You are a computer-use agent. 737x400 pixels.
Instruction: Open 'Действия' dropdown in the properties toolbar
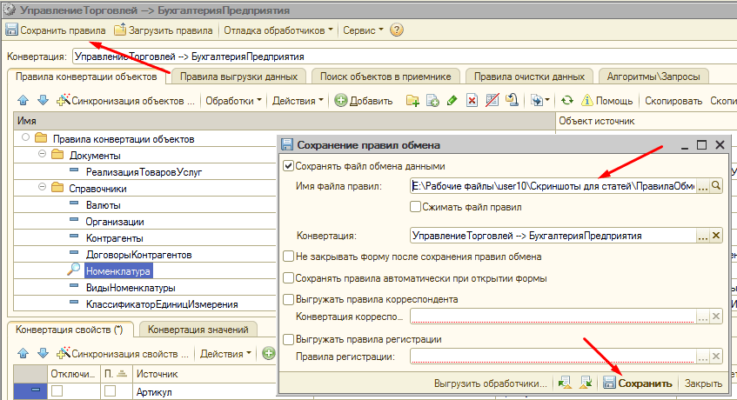[x=225, y=354]
